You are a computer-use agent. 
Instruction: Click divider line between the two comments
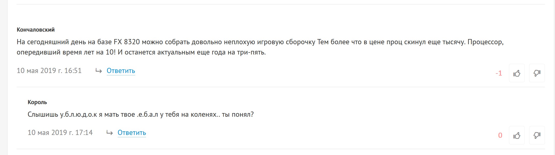pyautogui.click(x=281, y=87)
